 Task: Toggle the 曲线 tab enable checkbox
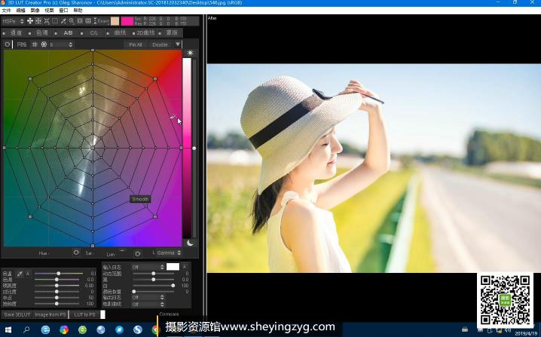[x=109, y=33]
